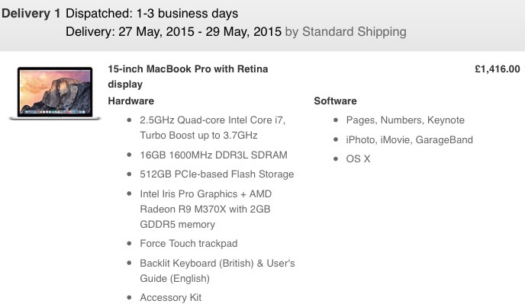Select the 16GB 1600MHz DDR3L SDRAM item
525x307 pixels.
[214, 155]
